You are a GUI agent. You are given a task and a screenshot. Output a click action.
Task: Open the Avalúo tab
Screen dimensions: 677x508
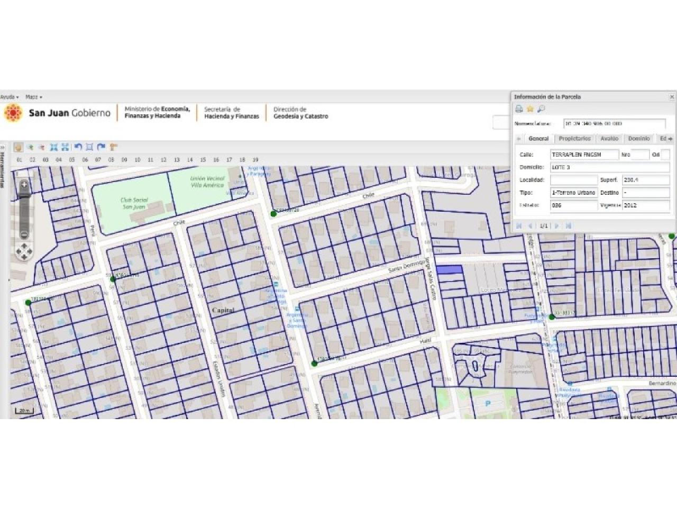pos(609,139)
